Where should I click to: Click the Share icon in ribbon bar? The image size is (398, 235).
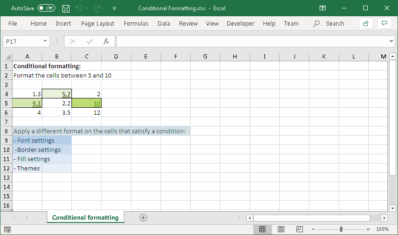(366, 23)
